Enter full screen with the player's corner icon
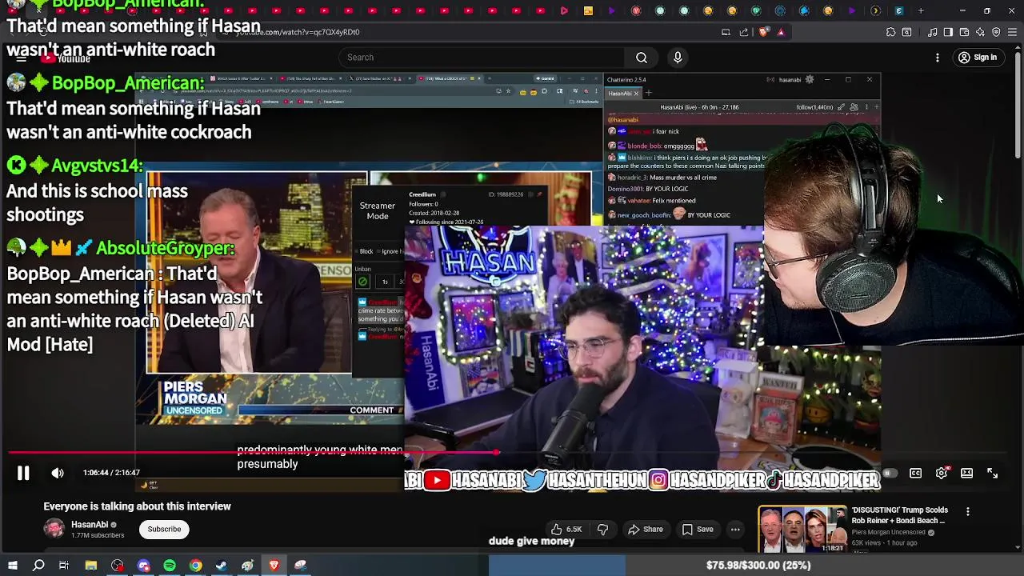Viewport: 1024px width, 576px height. (993, 474)
